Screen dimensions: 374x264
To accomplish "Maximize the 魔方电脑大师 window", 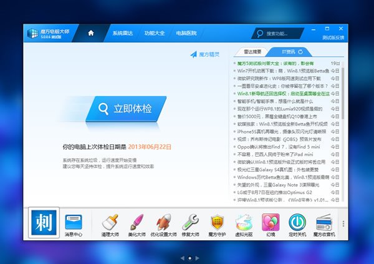I will pyautogui.click(x=327, y=29).
